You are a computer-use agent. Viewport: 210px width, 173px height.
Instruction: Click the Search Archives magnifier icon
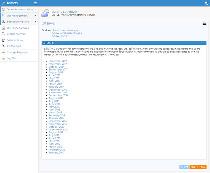[3, 34]
